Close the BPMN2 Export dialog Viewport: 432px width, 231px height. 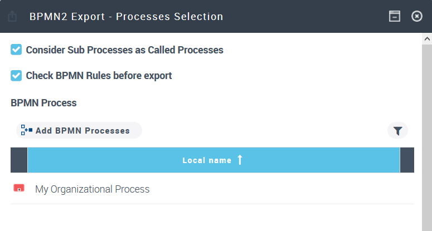point(416,17)
